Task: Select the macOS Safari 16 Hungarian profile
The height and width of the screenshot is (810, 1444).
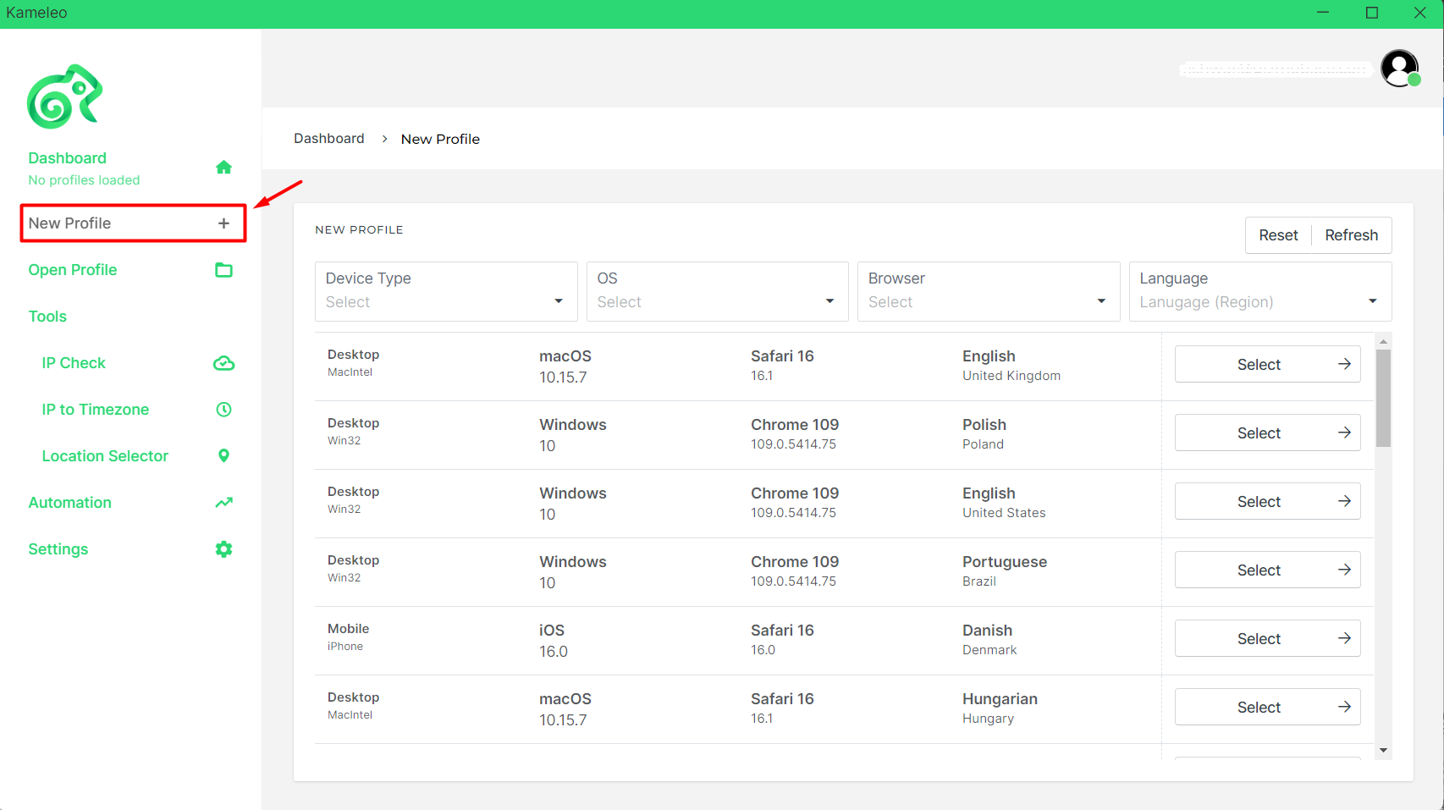Action: 1268,707
